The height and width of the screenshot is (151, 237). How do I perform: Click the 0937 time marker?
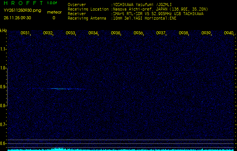pos(161,33)
